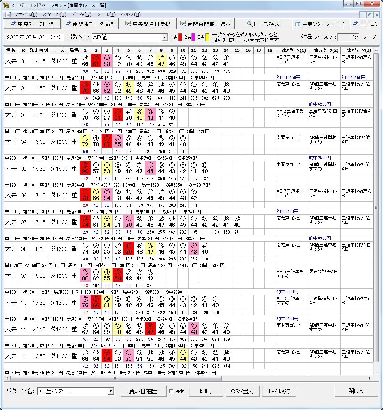383x410 pixels.
Task: Open the レース検索 search tool
Action: 263,24
